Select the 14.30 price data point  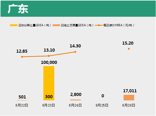(75, 52)
